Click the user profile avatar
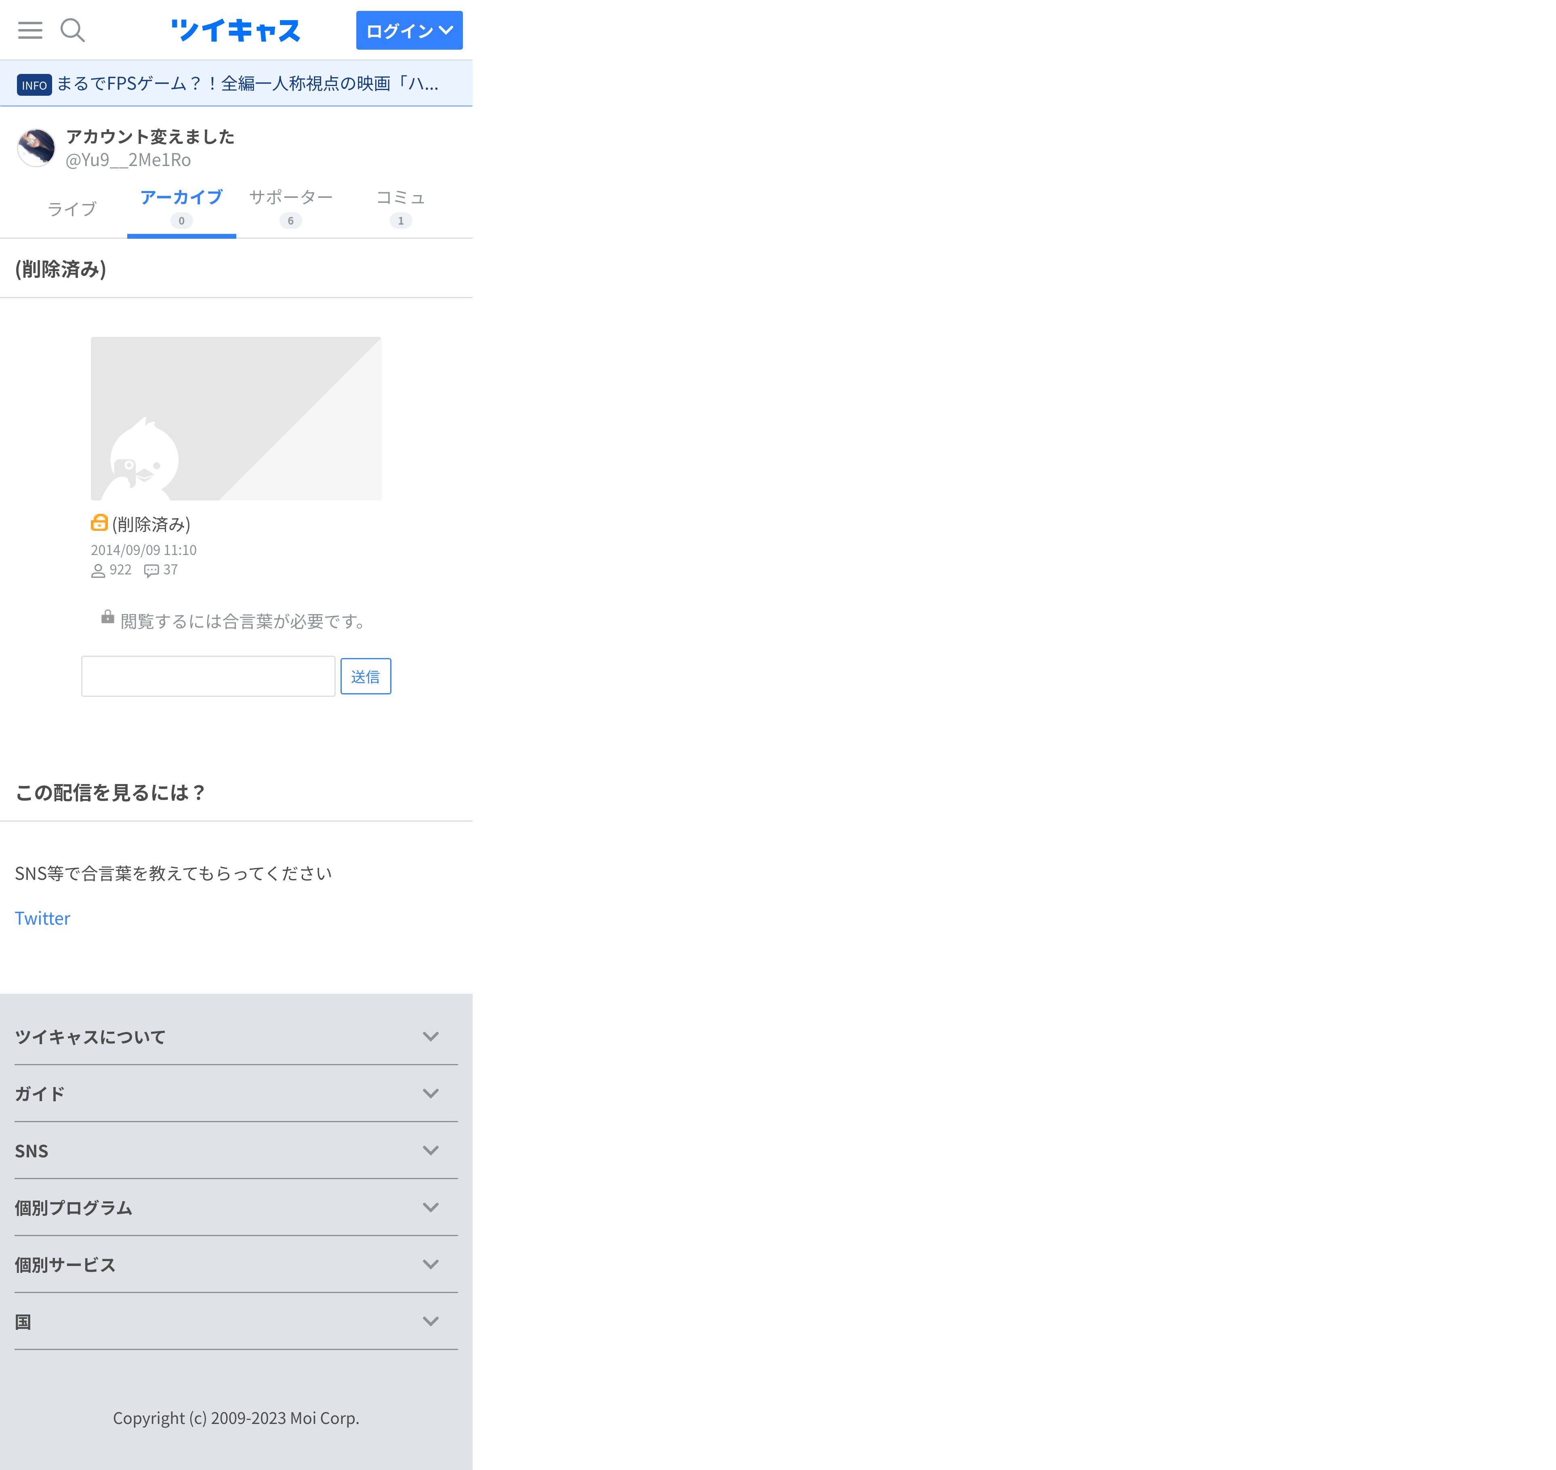The width and height of the screenshot is (1556, 1470). (36, 147)
